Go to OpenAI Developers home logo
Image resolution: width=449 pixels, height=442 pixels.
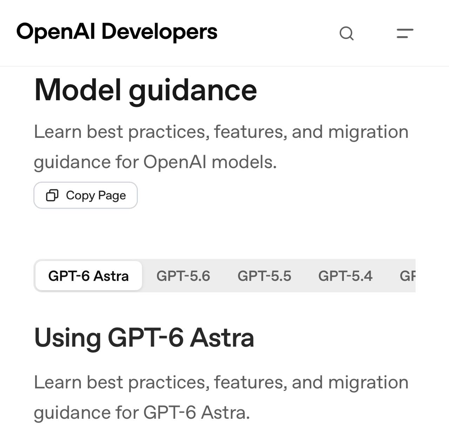(x=117, y=32)
